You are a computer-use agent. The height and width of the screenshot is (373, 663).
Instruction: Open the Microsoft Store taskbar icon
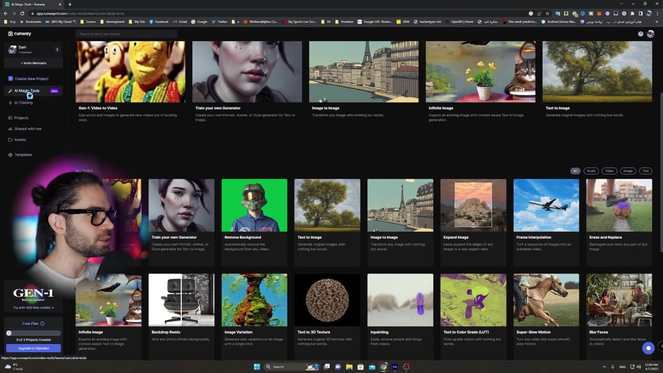tap(361, 367)
